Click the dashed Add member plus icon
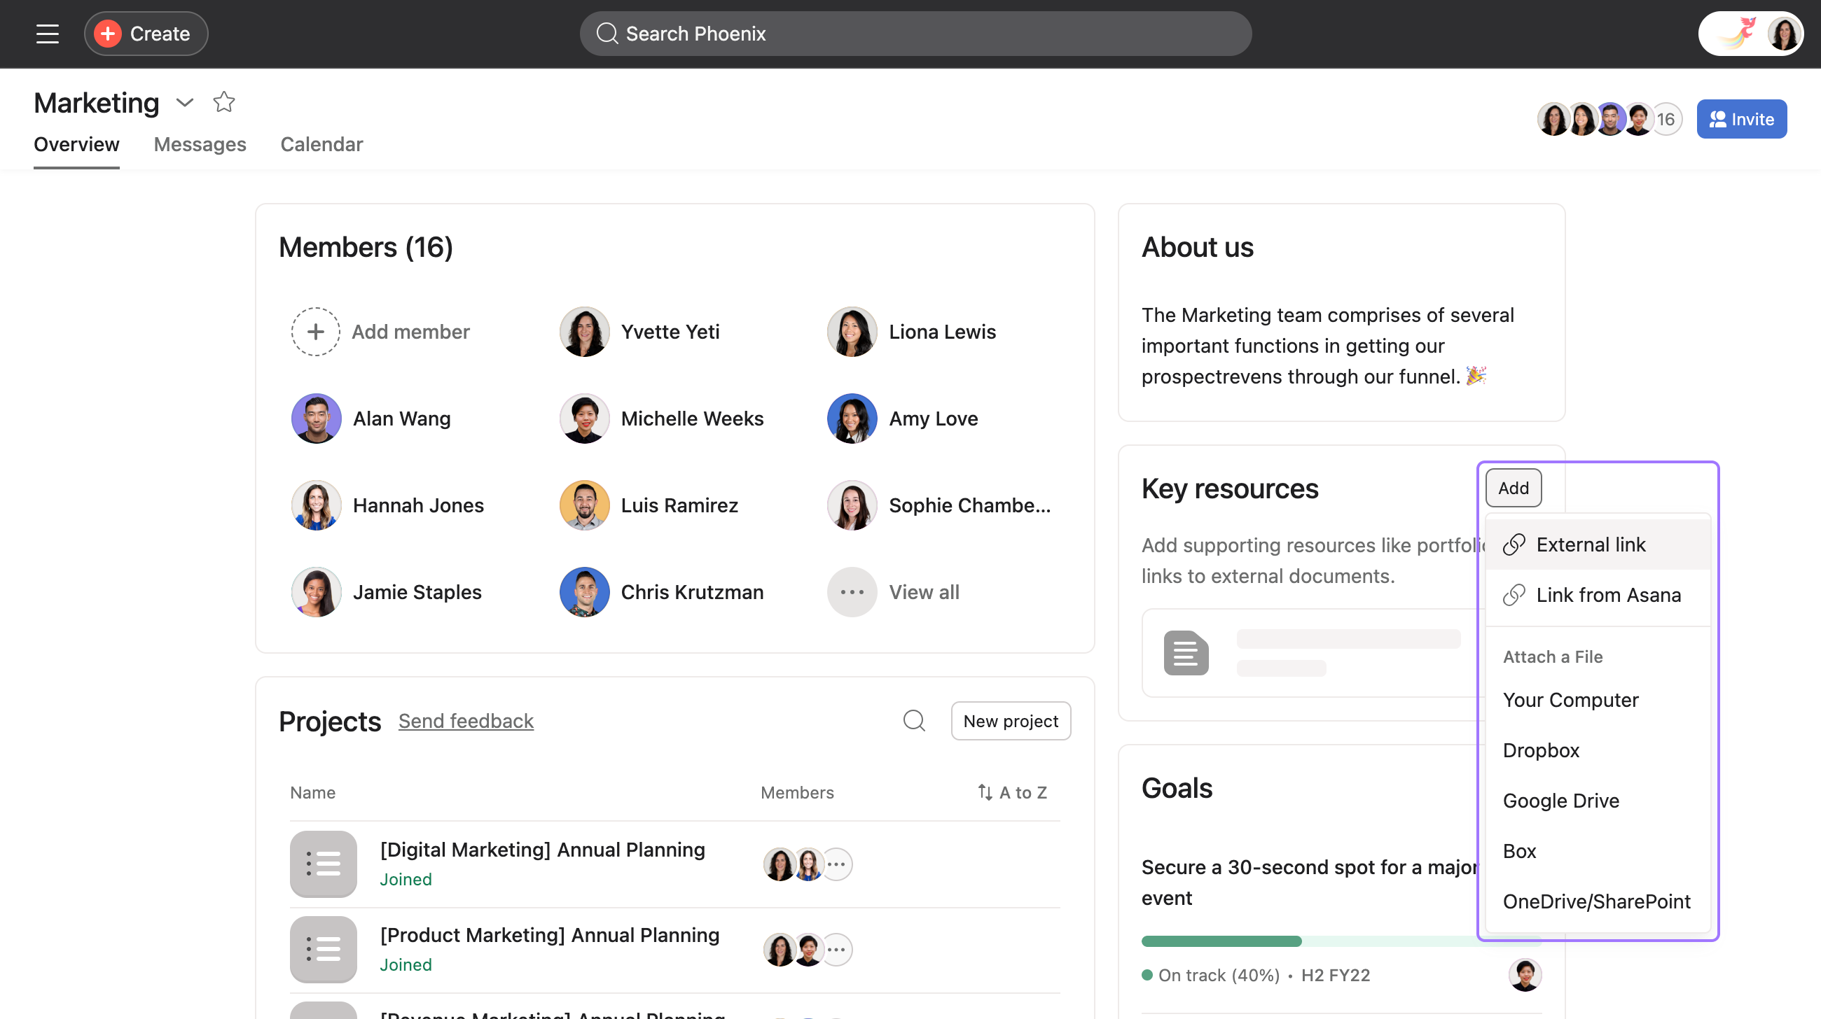 coord(315,331)
